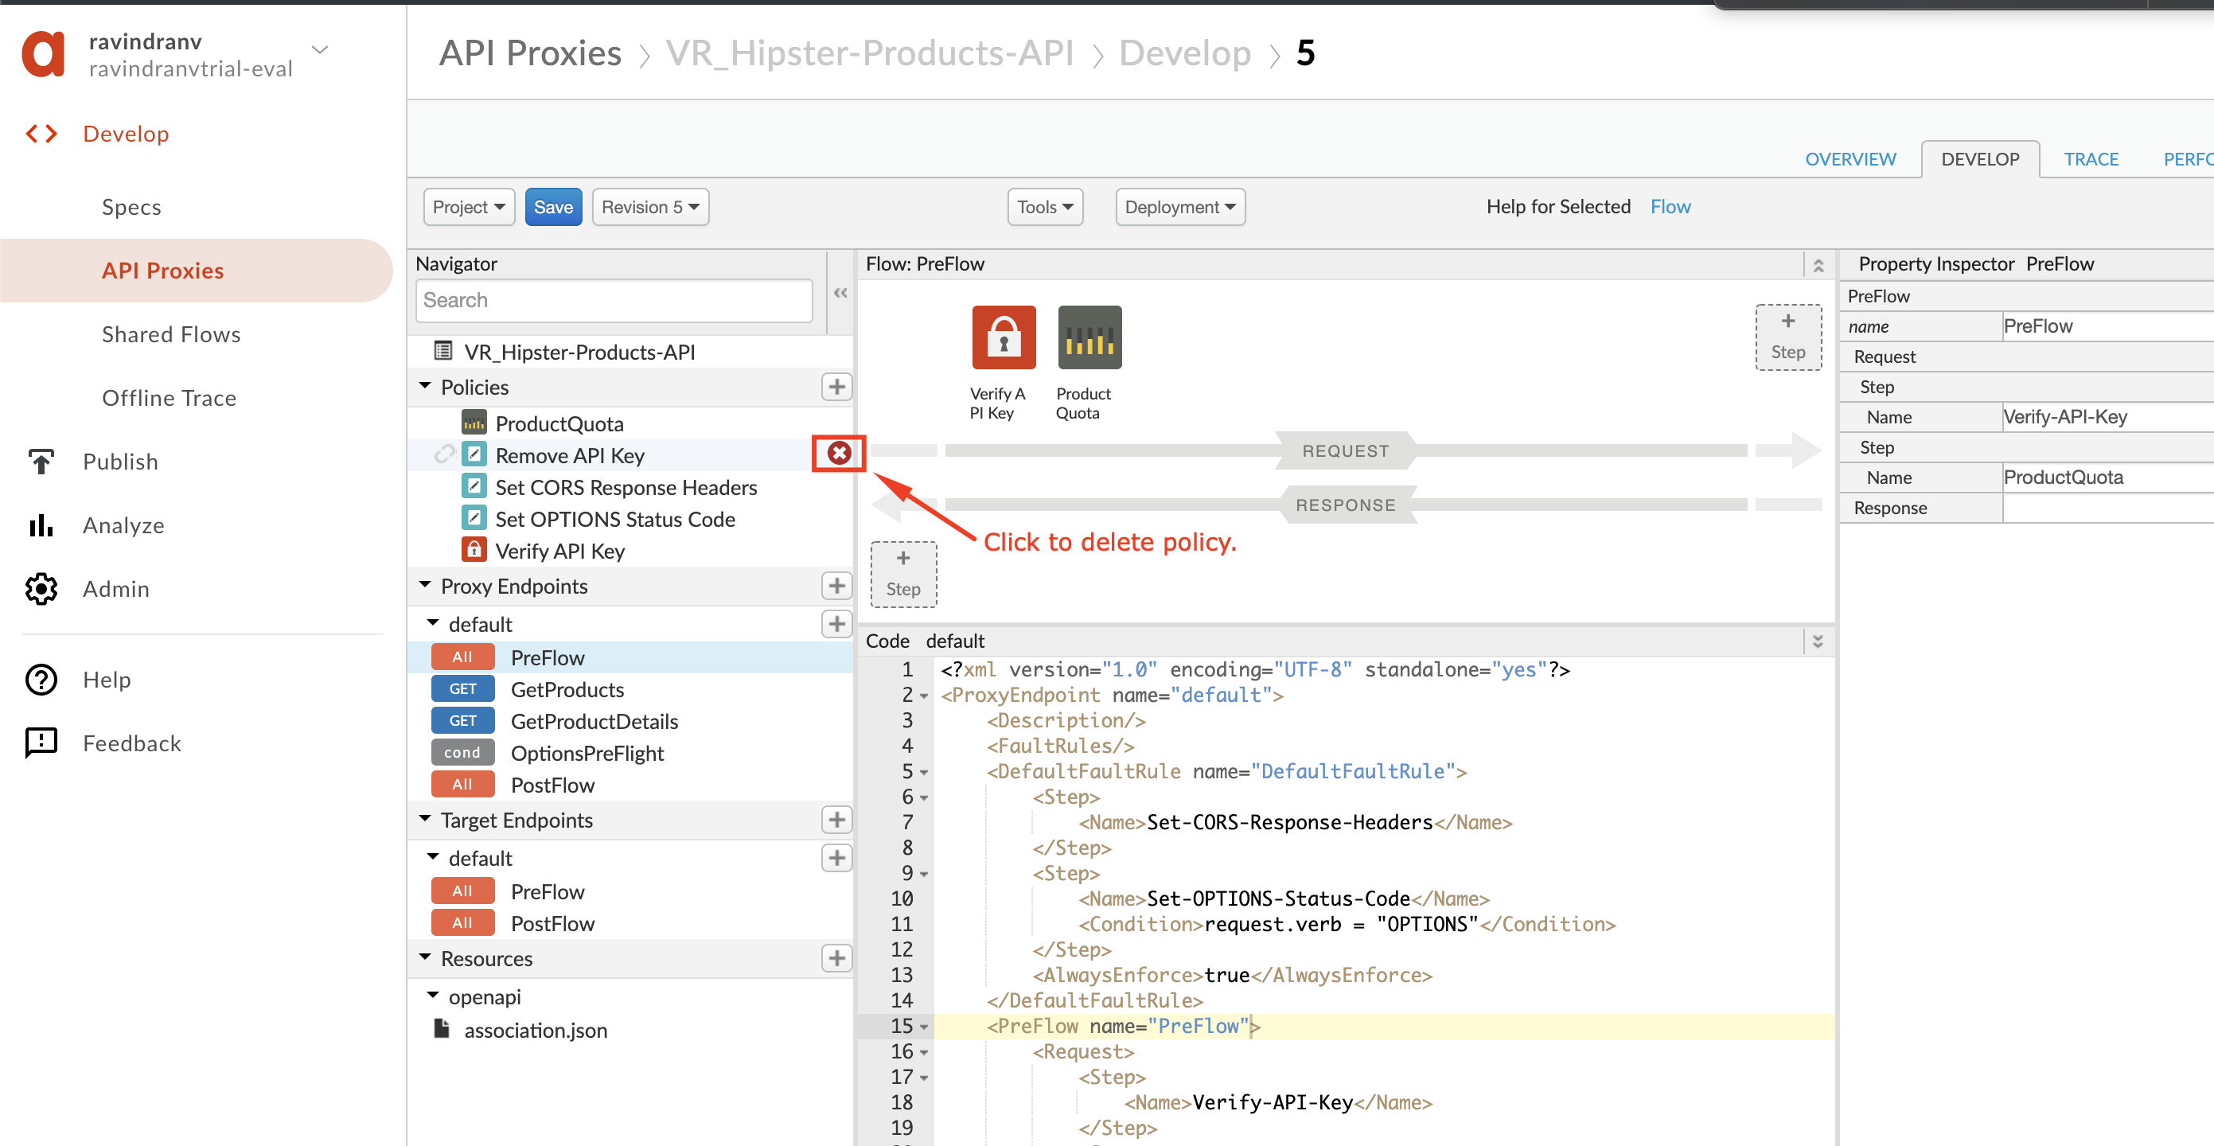Add a new Proxy Endpoint with plus
The width and height of the screenshot is (2214, 1146).
coord(836,587)
